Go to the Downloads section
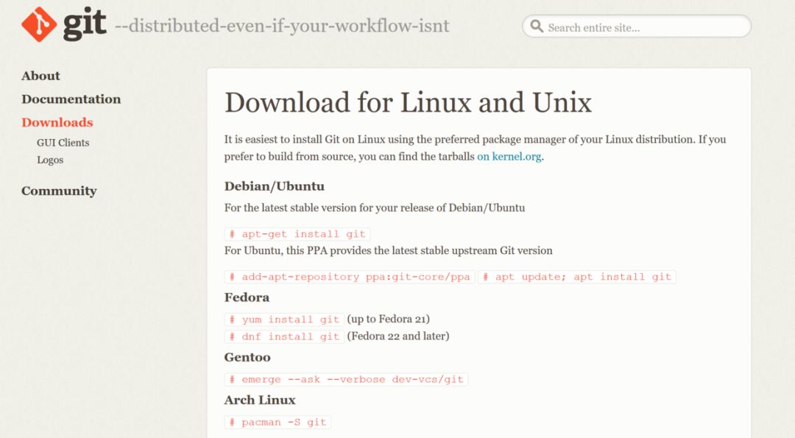The width and height of the screenshot is (795, 438). point(57,123)
